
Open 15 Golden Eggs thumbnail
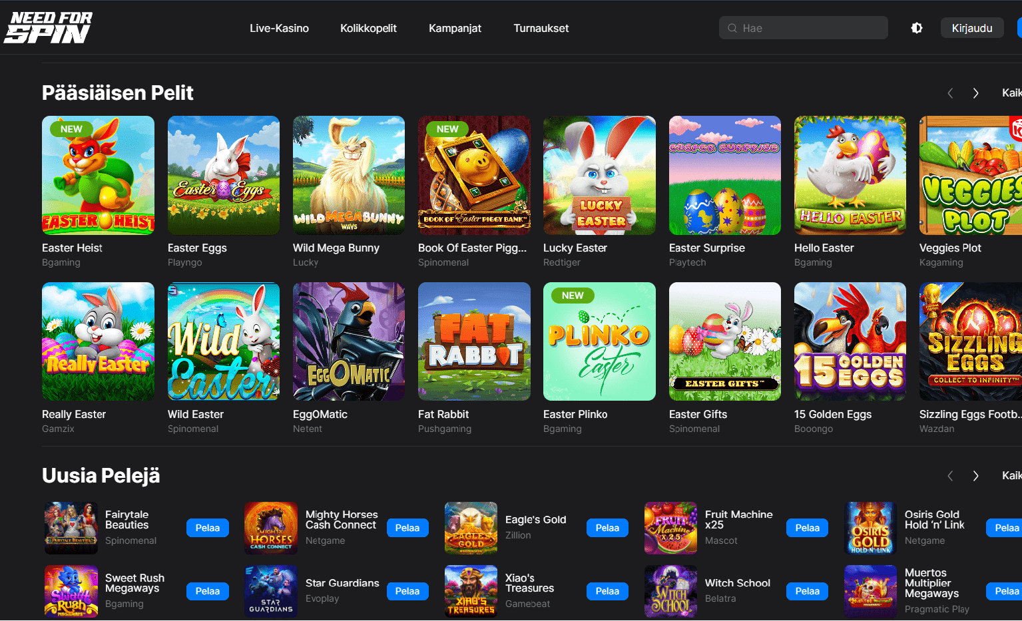(x=850, y=341)
